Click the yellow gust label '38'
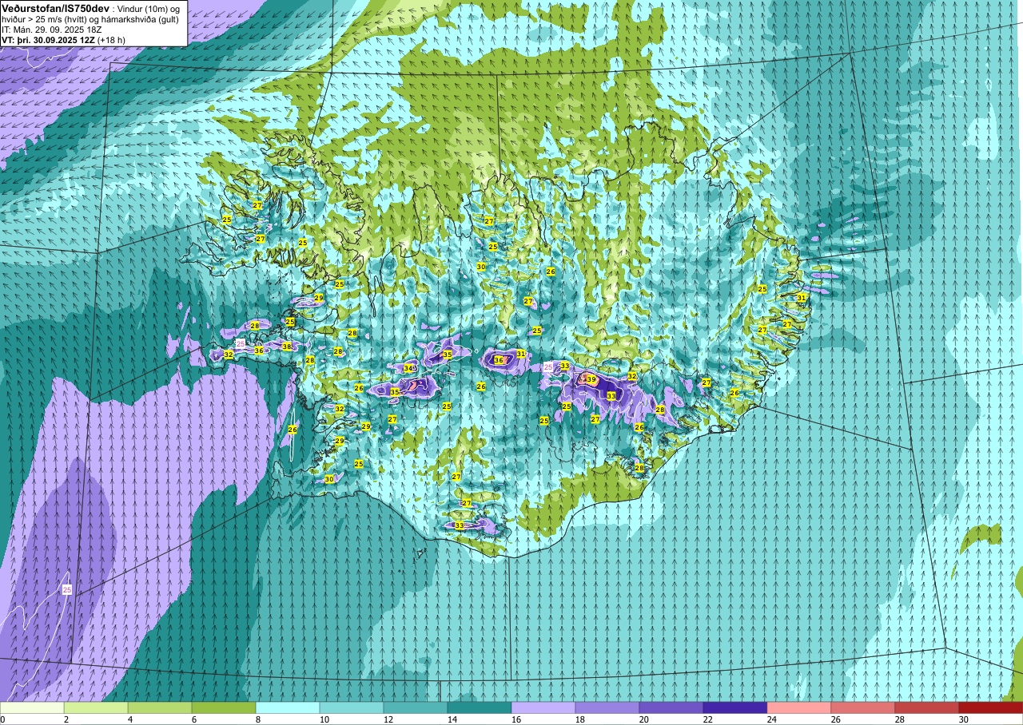 click(x=287, y=347)
